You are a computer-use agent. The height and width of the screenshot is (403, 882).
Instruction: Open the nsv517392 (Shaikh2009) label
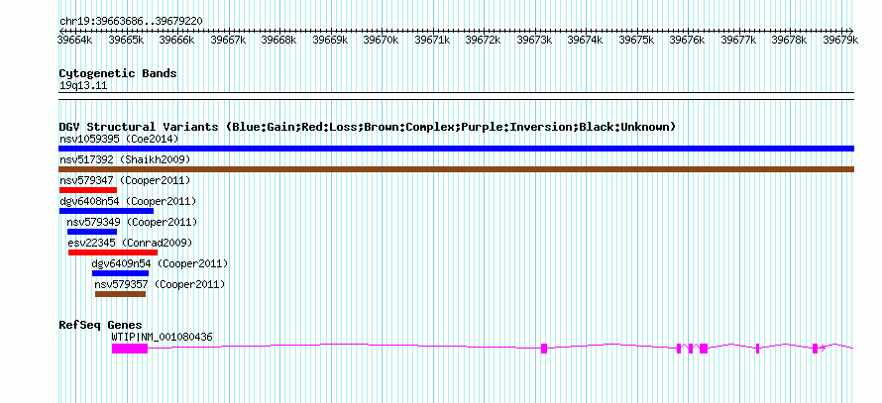pos(125,159)
